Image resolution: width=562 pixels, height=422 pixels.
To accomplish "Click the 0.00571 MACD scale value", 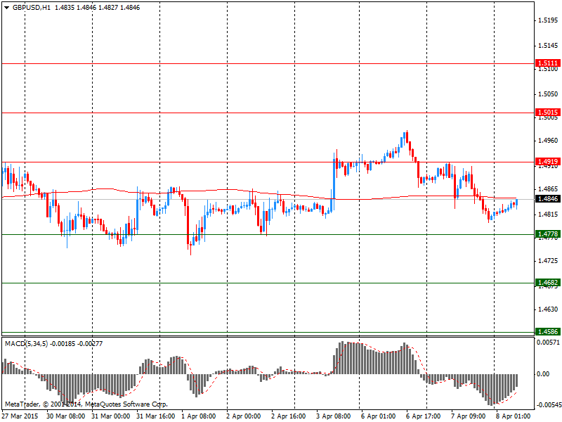I will point(548,343).
